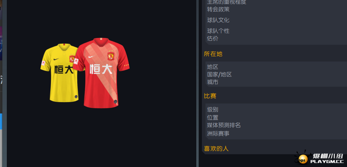Open the 所在地 section header
Viewport: 347px width, 167px height.
click(213, 54)
